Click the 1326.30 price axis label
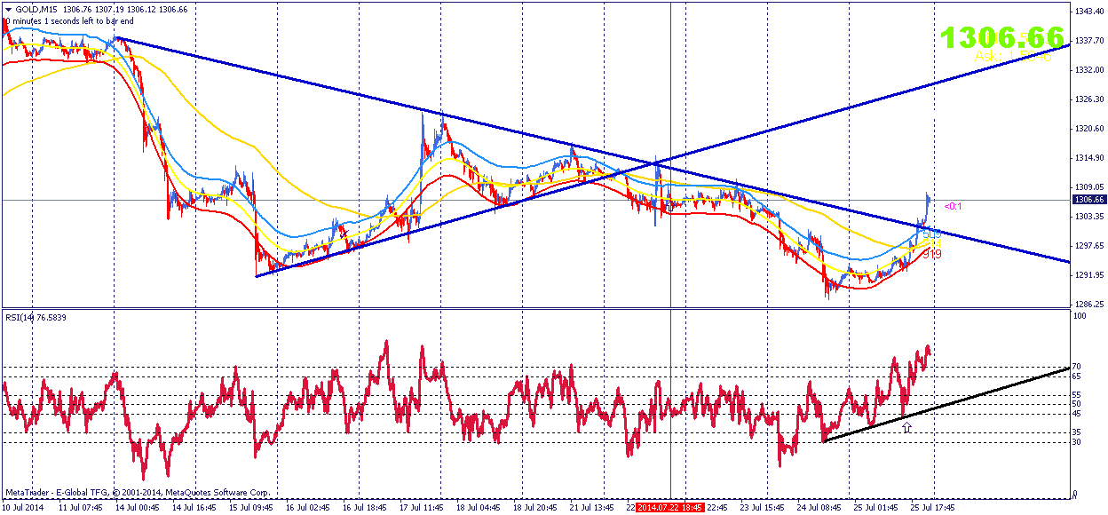The image size is (1108, 515). tap(1088, 99)
